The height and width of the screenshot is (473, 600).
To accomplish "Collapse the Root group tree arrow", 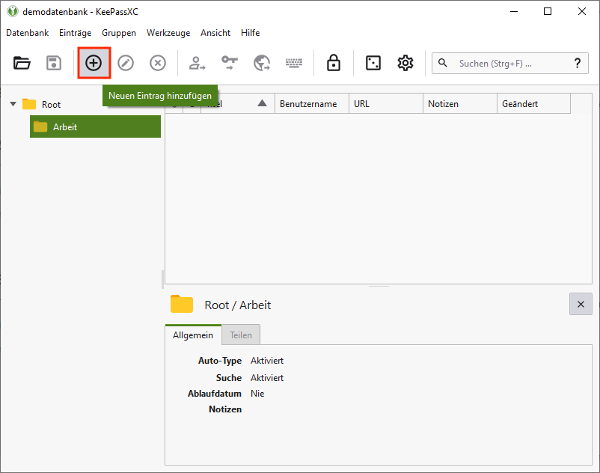I will tap(13, 104).
